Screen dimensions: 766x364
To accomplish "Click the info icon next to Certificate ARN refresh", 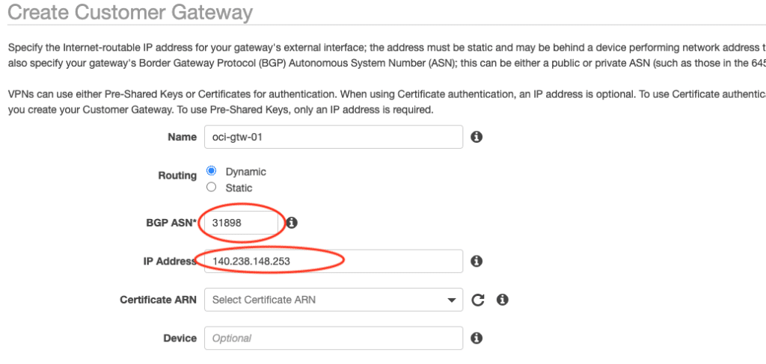I will coord(503,300).
